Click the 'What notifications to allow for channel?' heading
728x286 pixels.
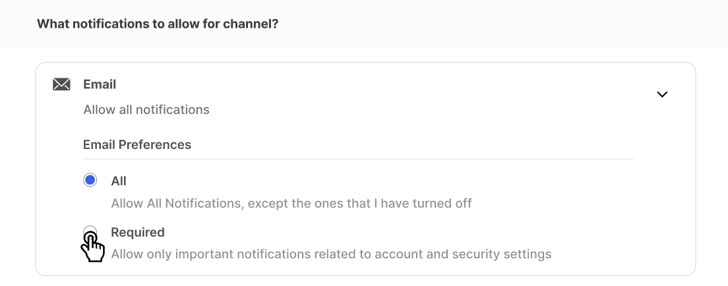(158, 24)
